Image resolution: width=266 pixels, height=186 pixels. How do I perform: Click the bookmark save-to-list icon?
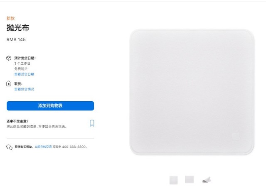tap(92, 123)
